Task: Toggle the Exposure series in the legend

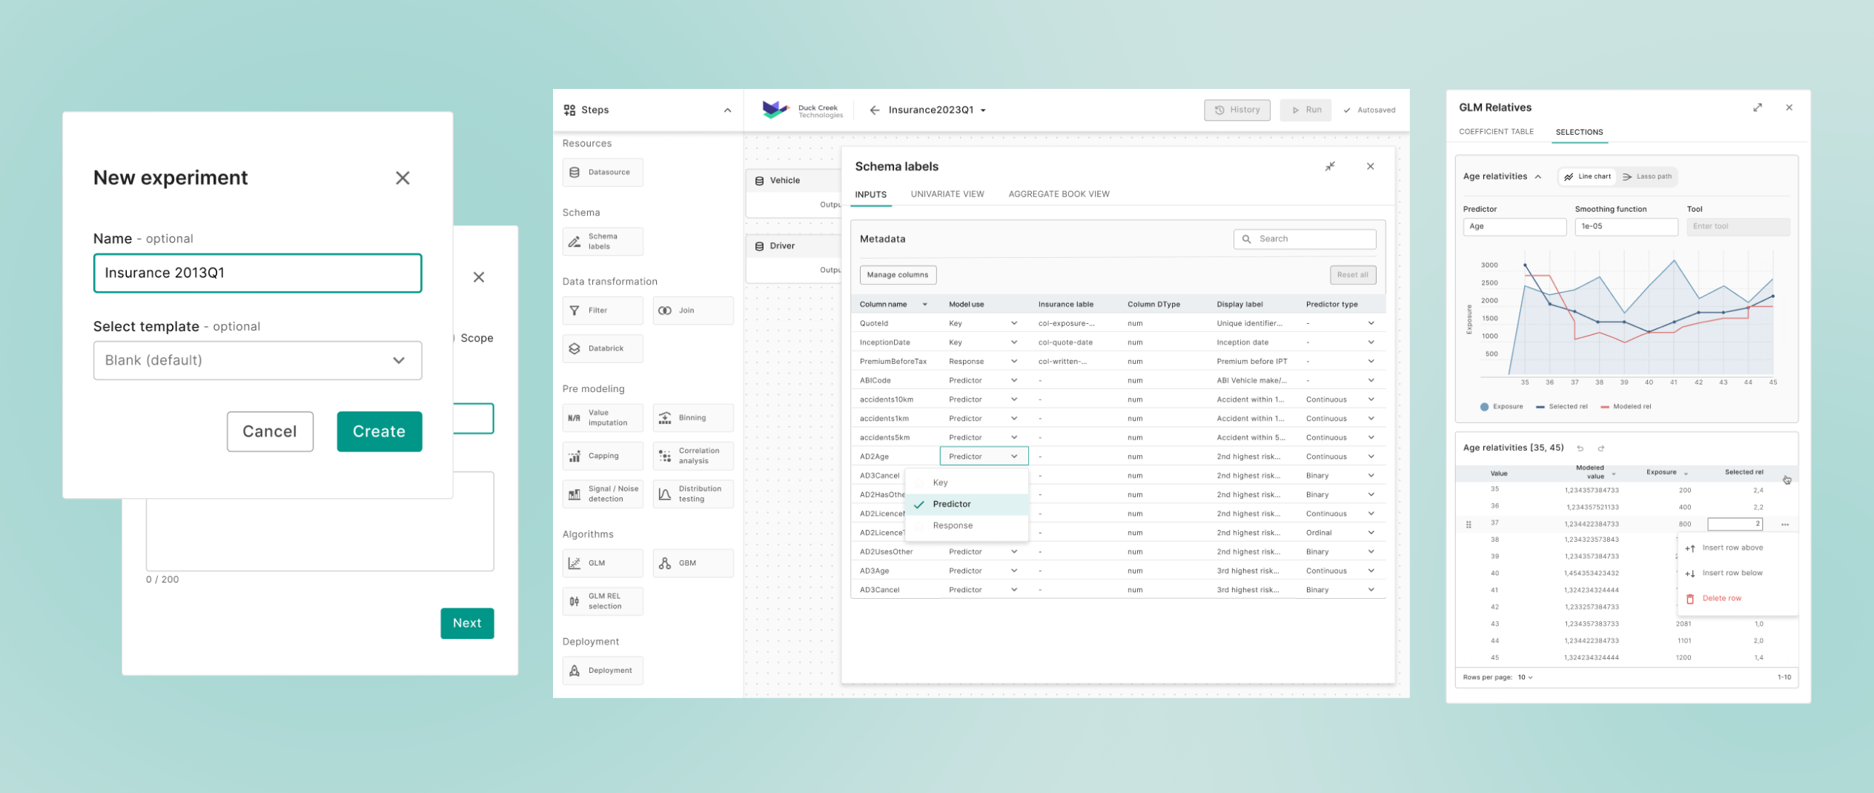Action: 1501,407
